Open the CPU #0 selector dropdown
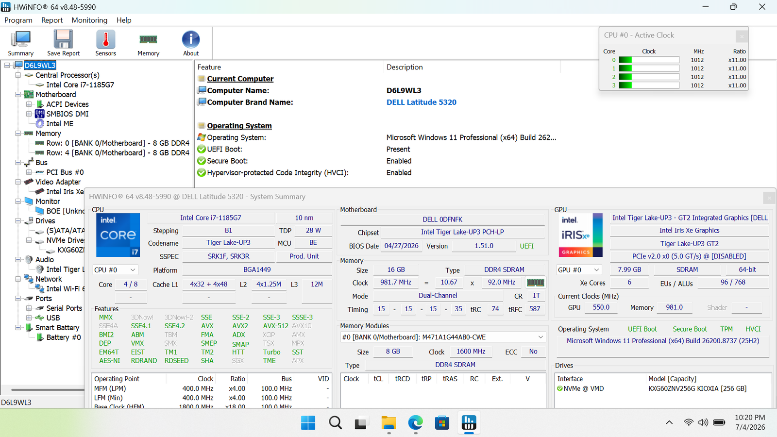The height and width of the screenshot is (437, 777). pyautogui.click(x=116, y=270)
